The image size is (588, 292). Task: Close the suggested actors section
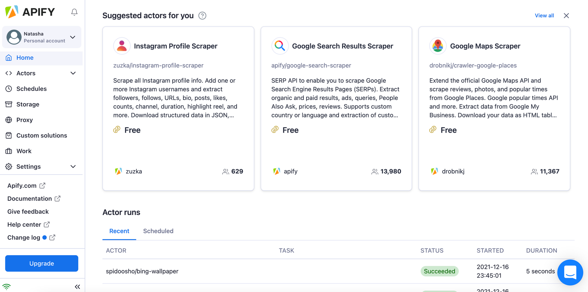tap(566, 16)
